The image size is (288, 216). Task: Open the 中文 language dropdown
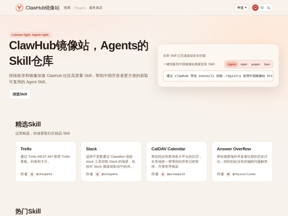[x=242, y=8]
